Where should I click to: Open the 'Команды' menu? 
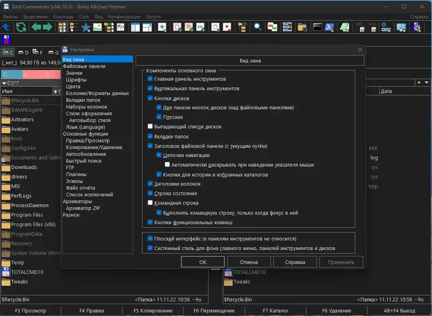63,17
